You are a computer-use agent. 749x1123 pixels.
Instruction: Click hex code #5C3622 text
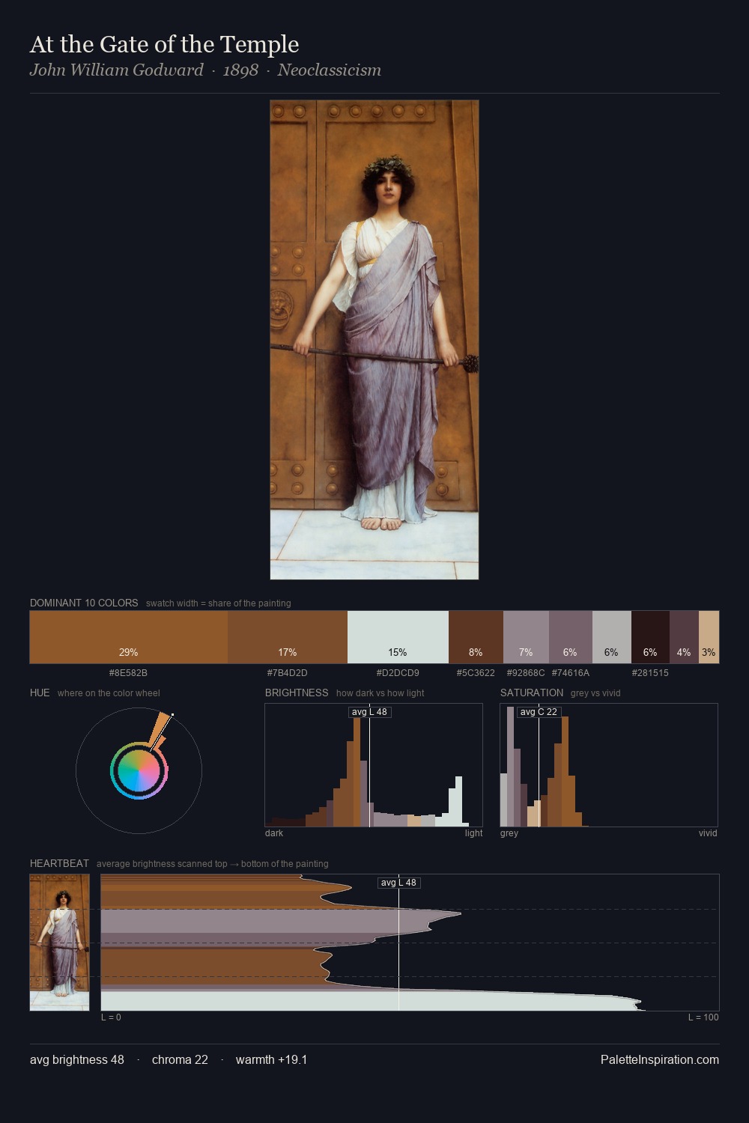476,673
